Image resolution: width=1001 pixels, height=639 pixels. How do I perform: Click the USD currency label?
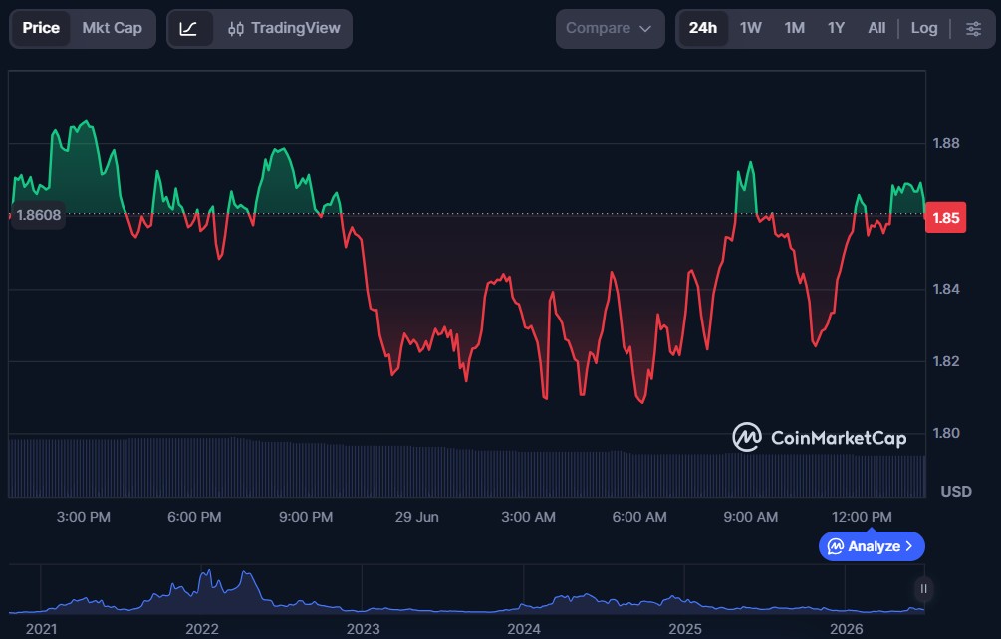click(955, 492)
